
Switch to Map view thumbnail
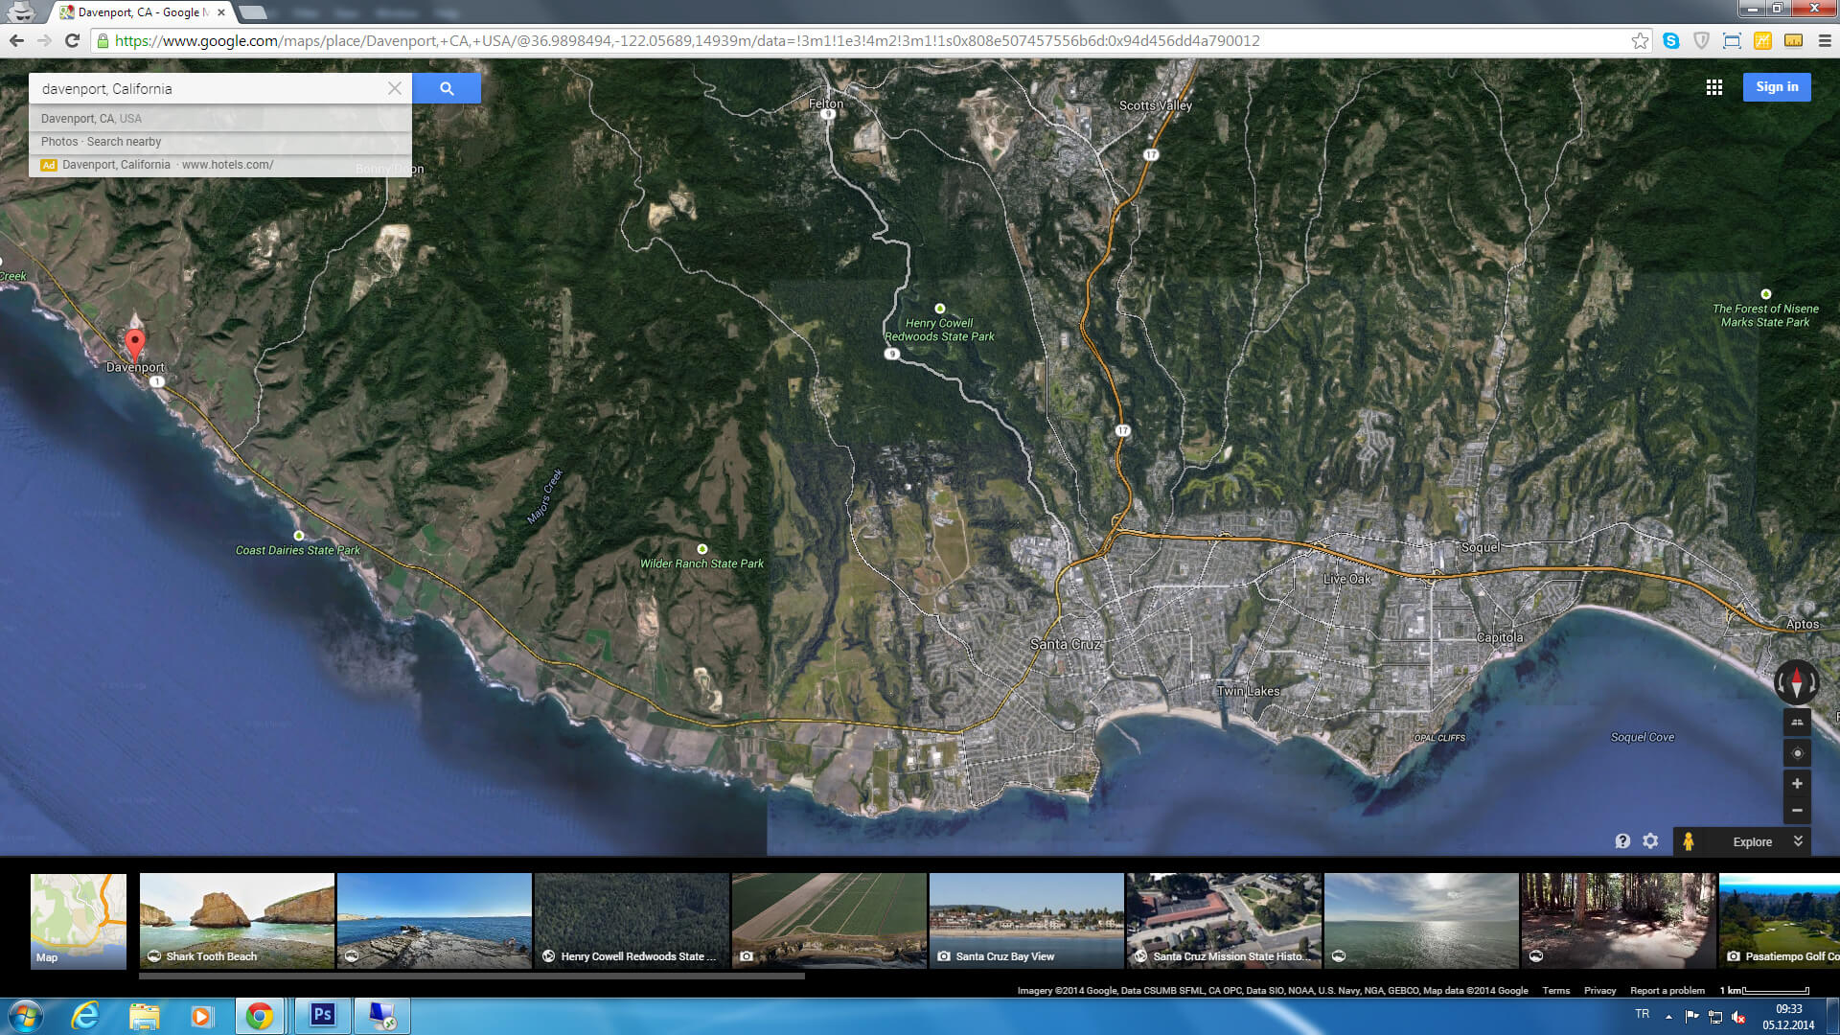(x=79, y=921)
